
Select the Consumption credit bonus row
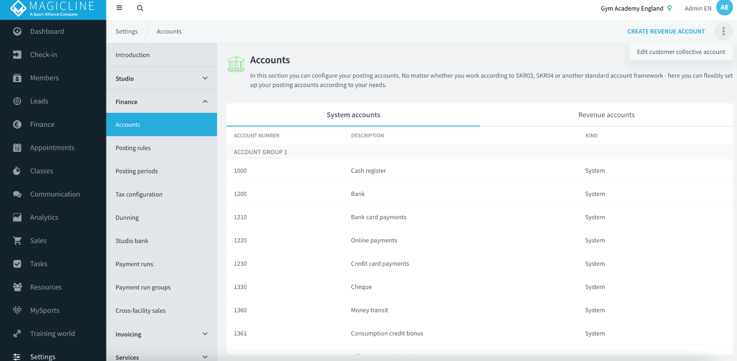[x=480, y=334]
